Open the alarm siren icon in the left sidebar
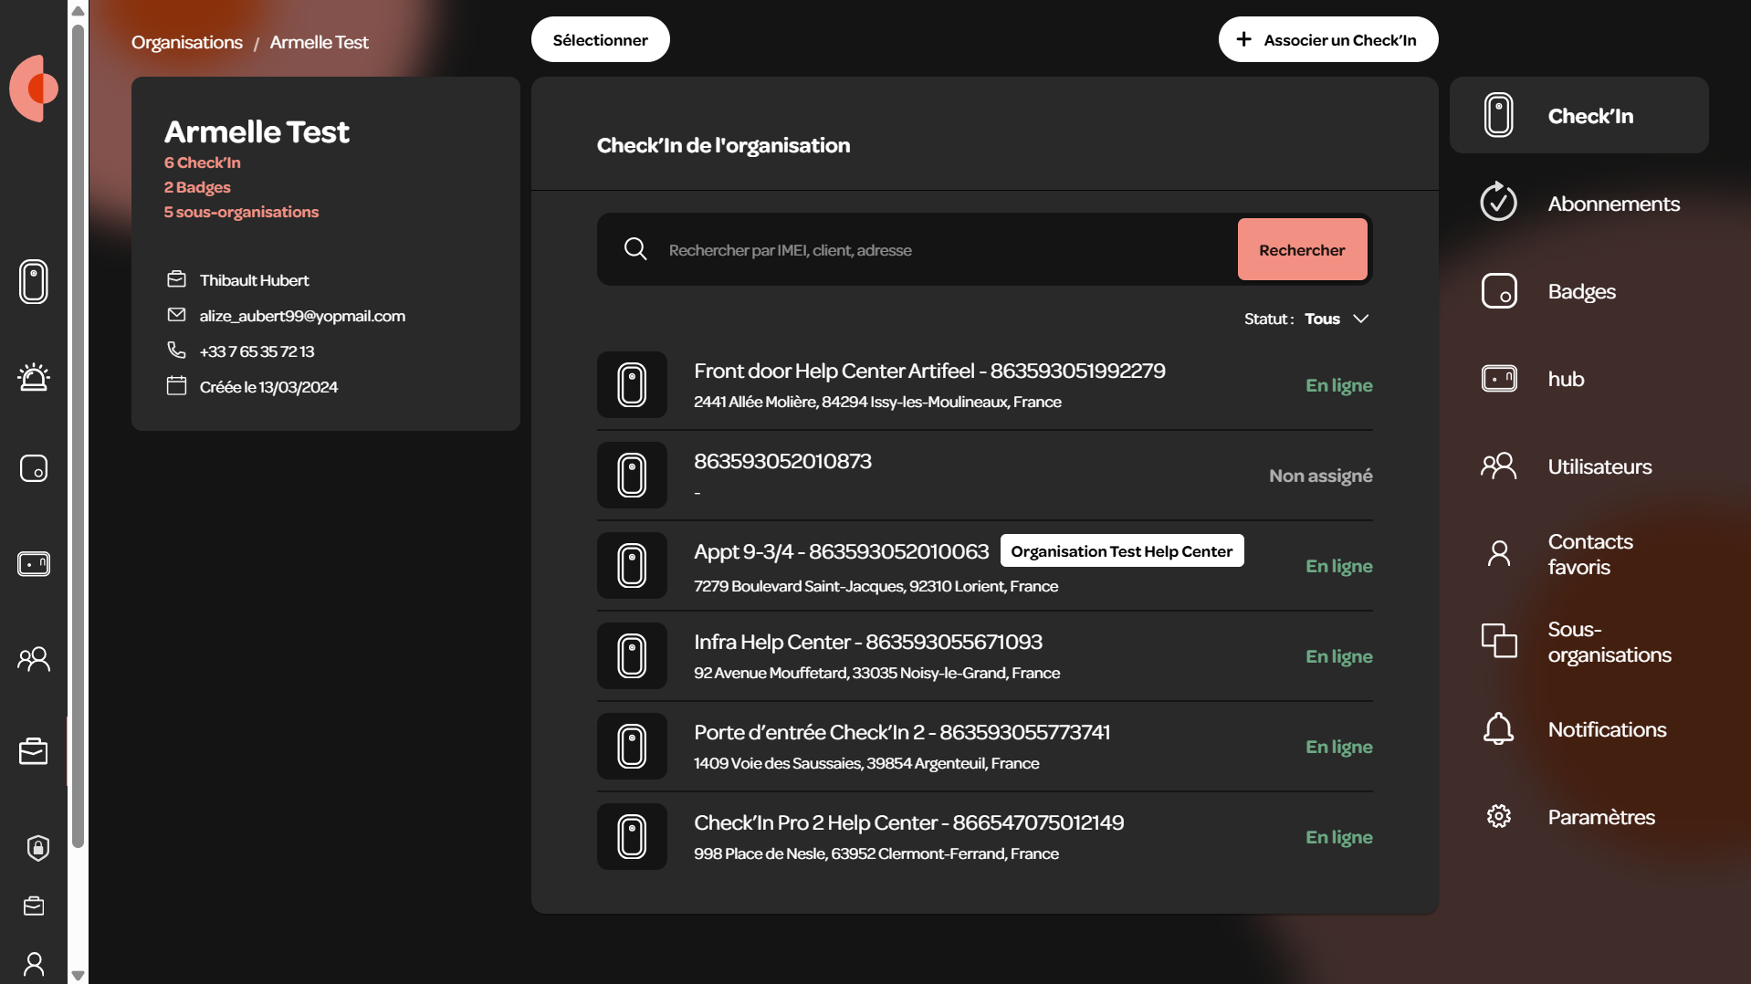 [x=34, y=376]
